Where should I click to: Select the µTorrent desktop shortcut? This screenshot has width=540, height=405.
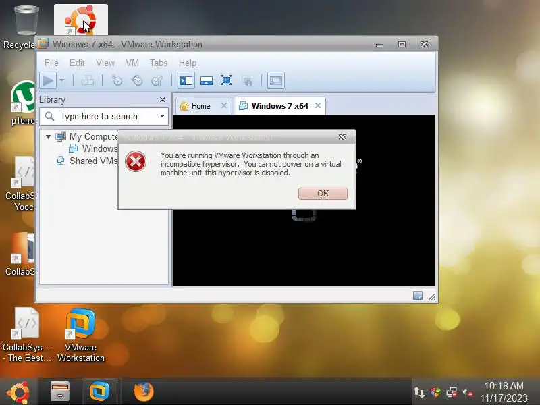click(23, 97)
